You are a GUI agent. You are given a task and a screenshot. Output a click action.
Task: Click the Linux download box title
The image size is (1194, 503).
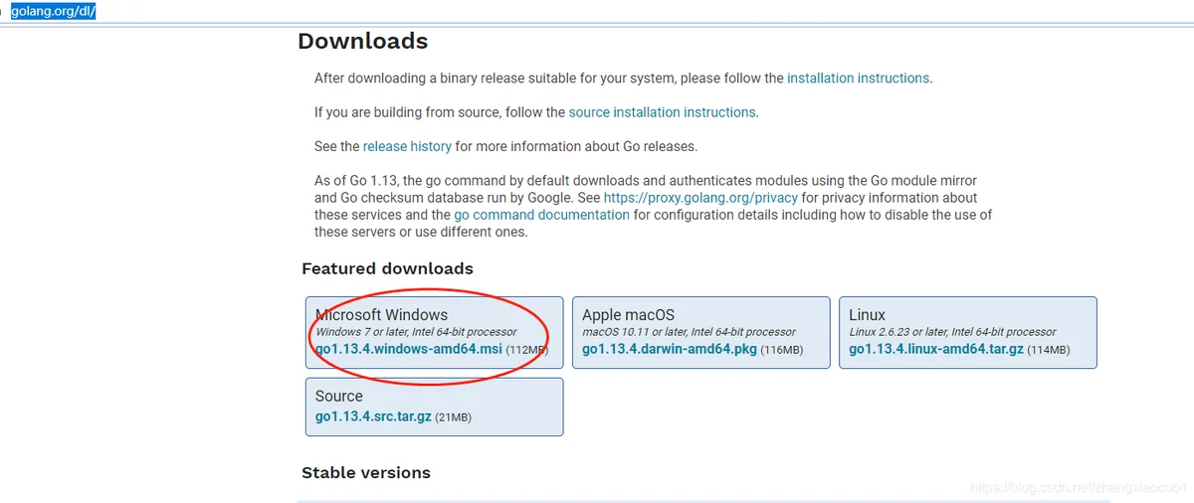pos(867,315)
